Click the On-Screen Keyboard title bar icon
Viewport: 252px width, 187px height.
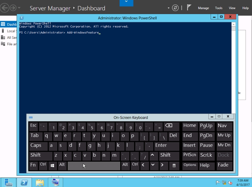coord(31,117)
